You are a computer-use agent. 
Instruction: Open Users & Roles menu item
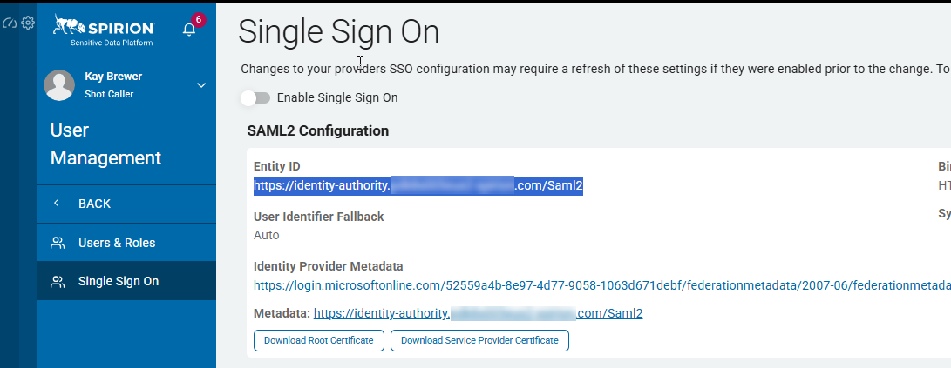pos(117,243)
